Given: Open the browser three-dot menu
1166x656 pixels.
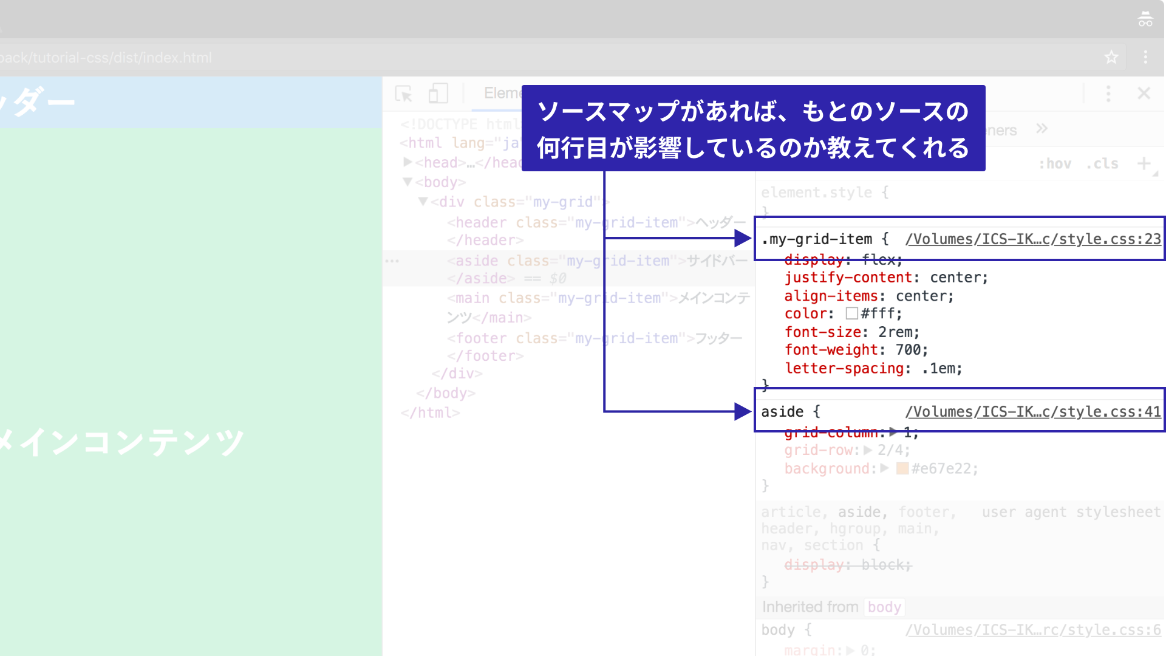Looking at the screenshot, I should [x=1145, y=57].
